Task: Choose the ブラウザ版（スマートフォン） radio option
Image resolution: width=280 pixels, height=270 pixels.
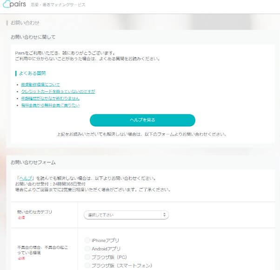Action: (87, 265)
